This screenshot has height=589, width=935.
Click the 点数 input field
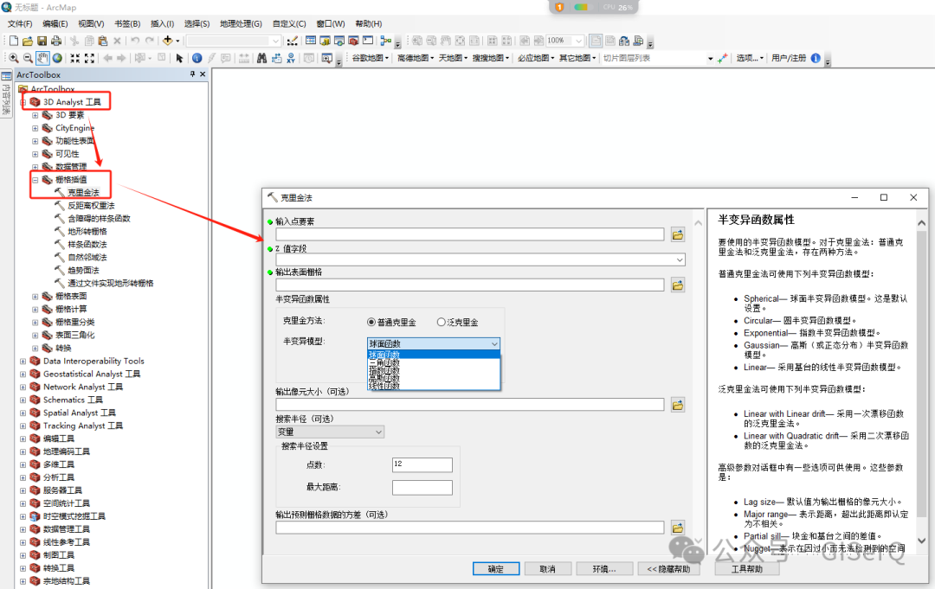pos(422,465)
